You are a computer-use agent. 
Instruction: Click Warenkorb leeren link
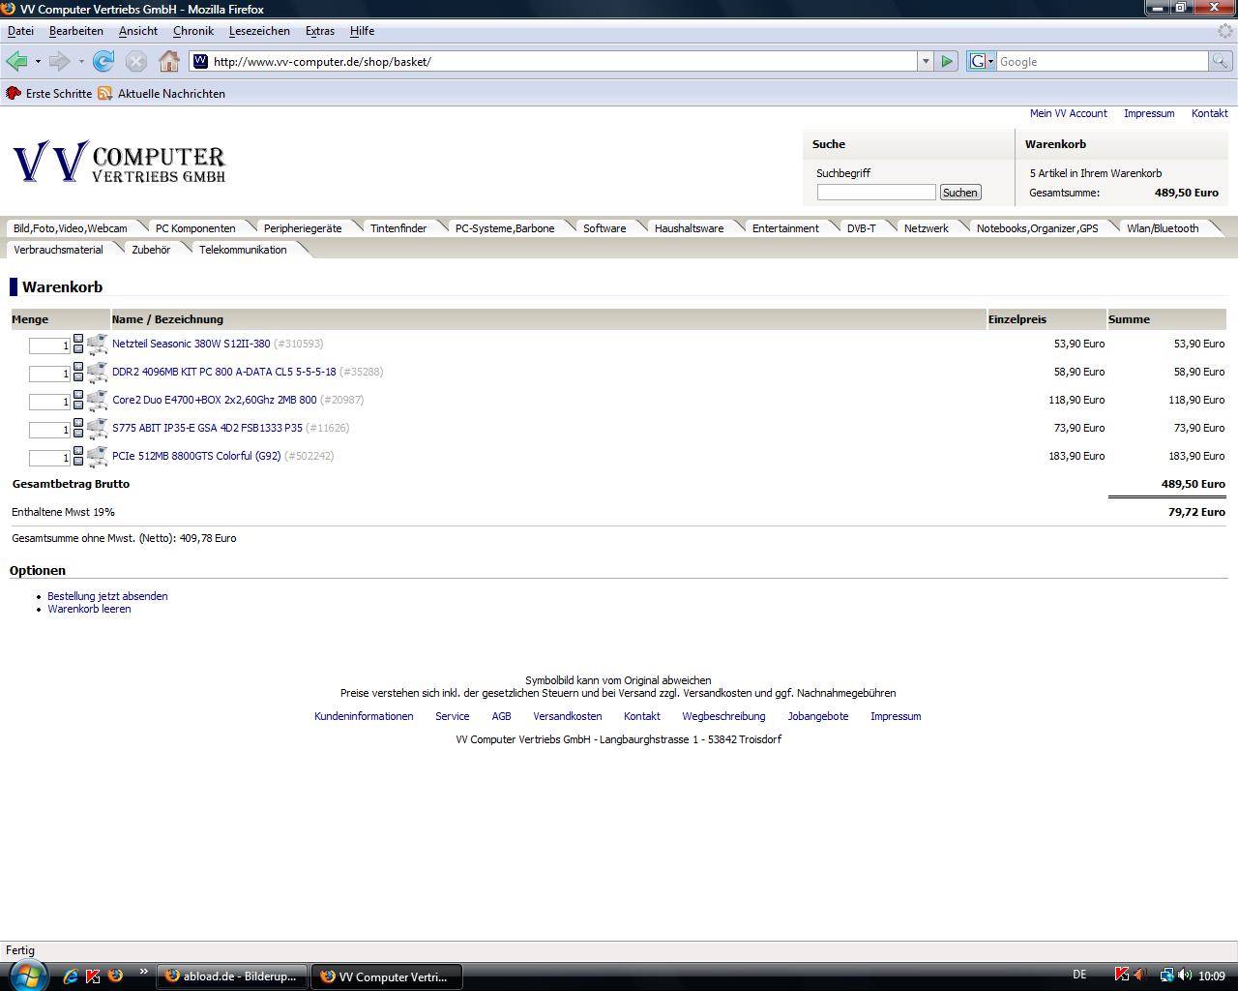89,609
